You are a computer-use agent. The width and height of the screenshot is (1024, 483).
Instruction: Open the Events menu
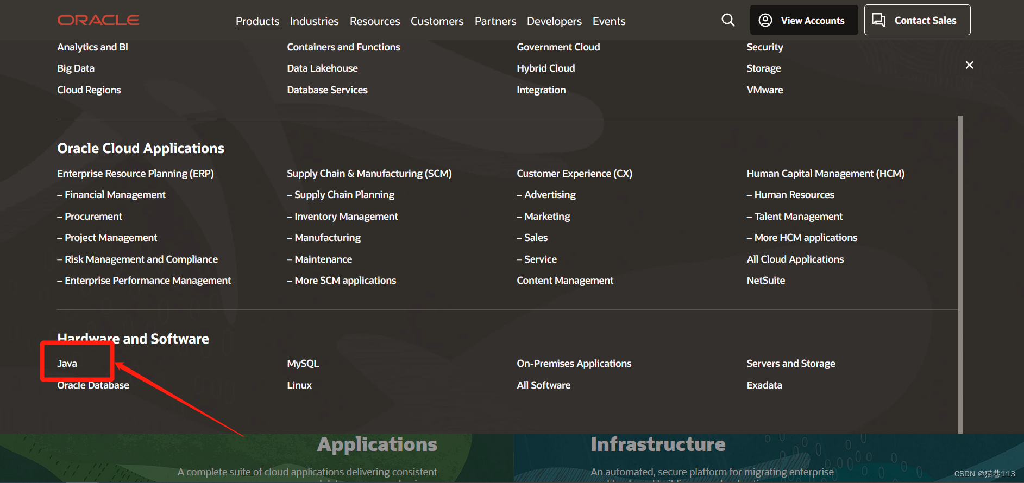point(609,21)
